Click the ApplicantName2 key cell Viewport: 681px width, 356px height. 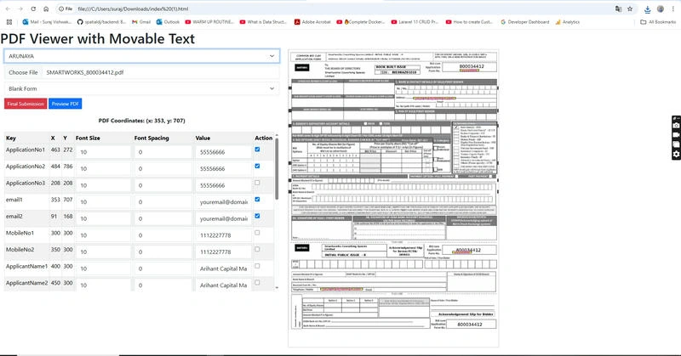(27, 283)
